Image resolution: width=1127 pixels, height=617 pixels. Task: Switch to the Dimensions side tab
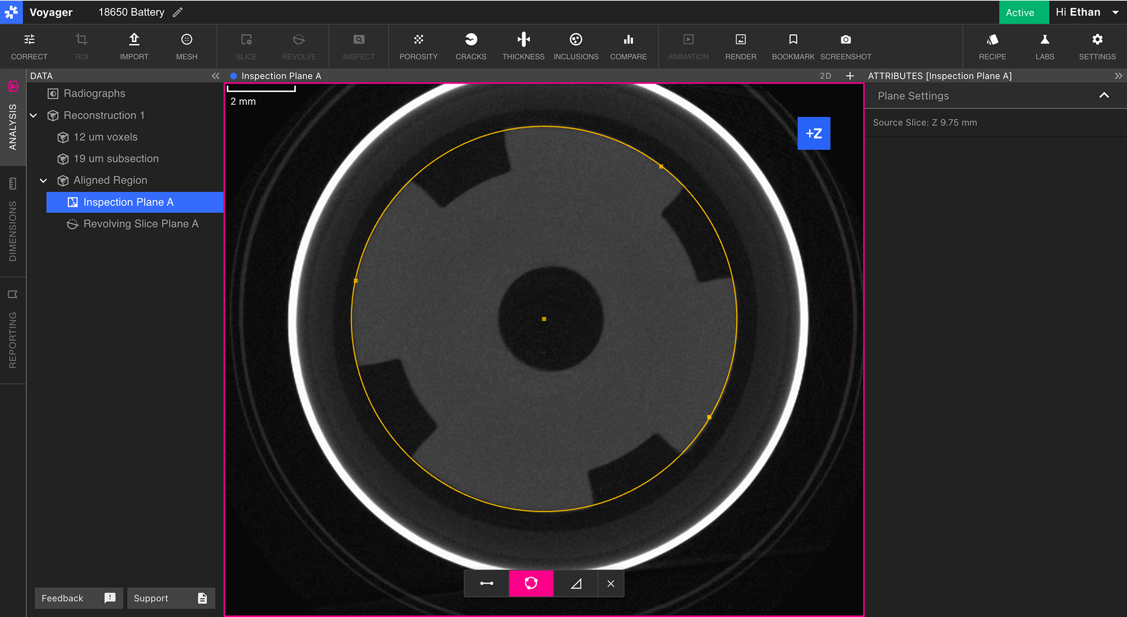click(x=13, y=222)
